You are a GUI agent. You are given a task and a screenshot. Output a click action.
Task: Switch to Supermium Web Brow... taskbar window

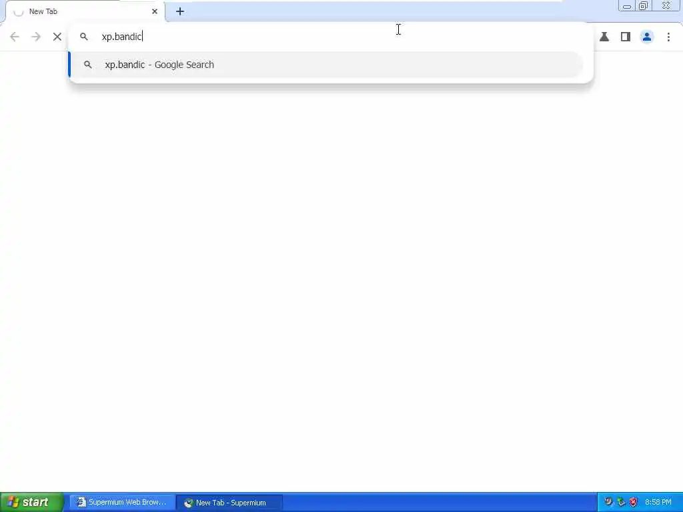click(x=121, y=503)
